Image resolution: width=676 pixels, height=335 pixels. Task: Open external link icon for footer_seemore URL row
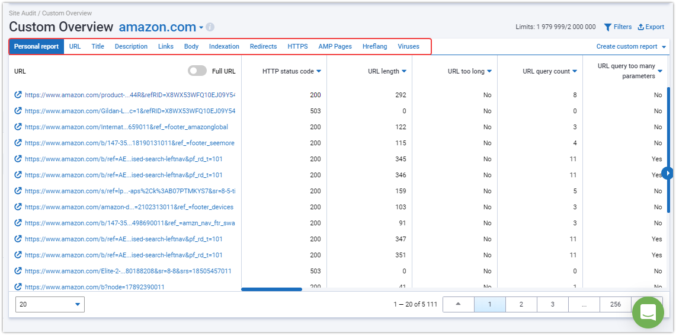click(18, 142)
